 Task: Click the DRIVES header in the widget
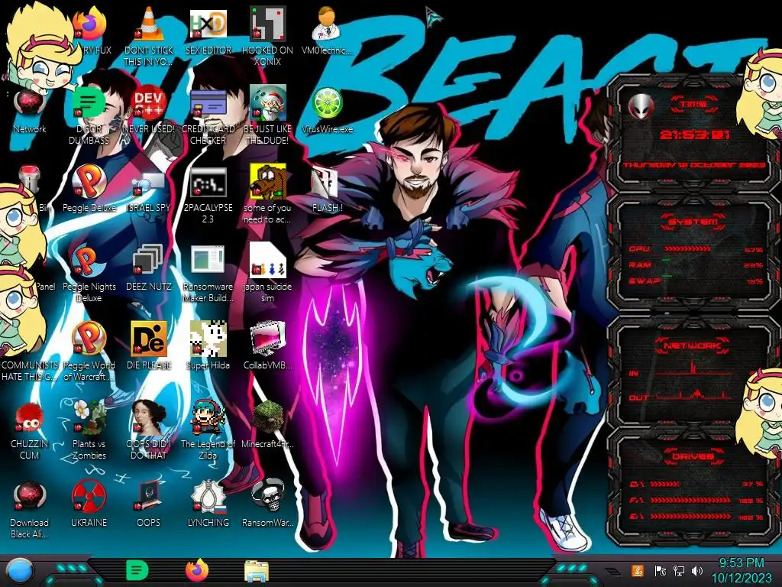pyautogui.click(x=692, y=456)
